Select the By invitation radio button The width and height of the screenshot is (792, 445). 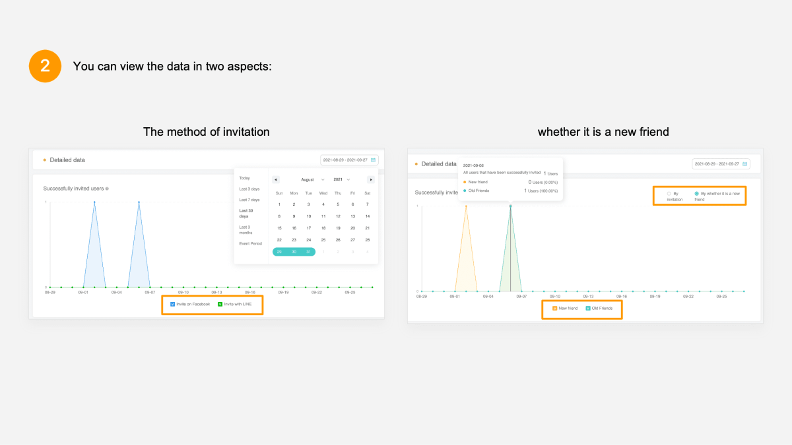point(669,194)
